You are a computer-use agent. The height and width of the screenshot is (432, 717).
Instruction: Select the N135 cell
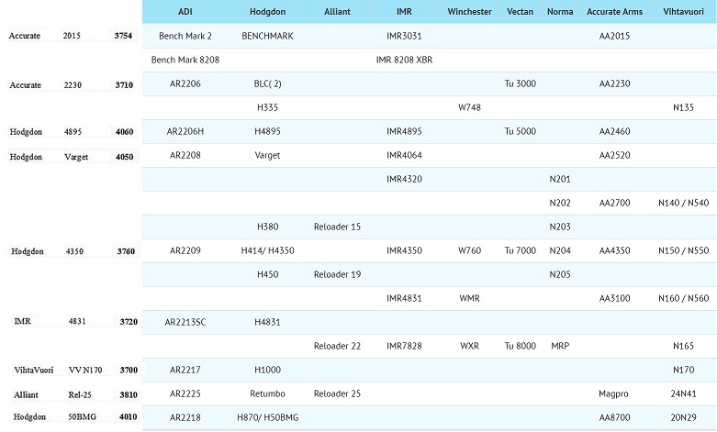[x=684, y=108]
